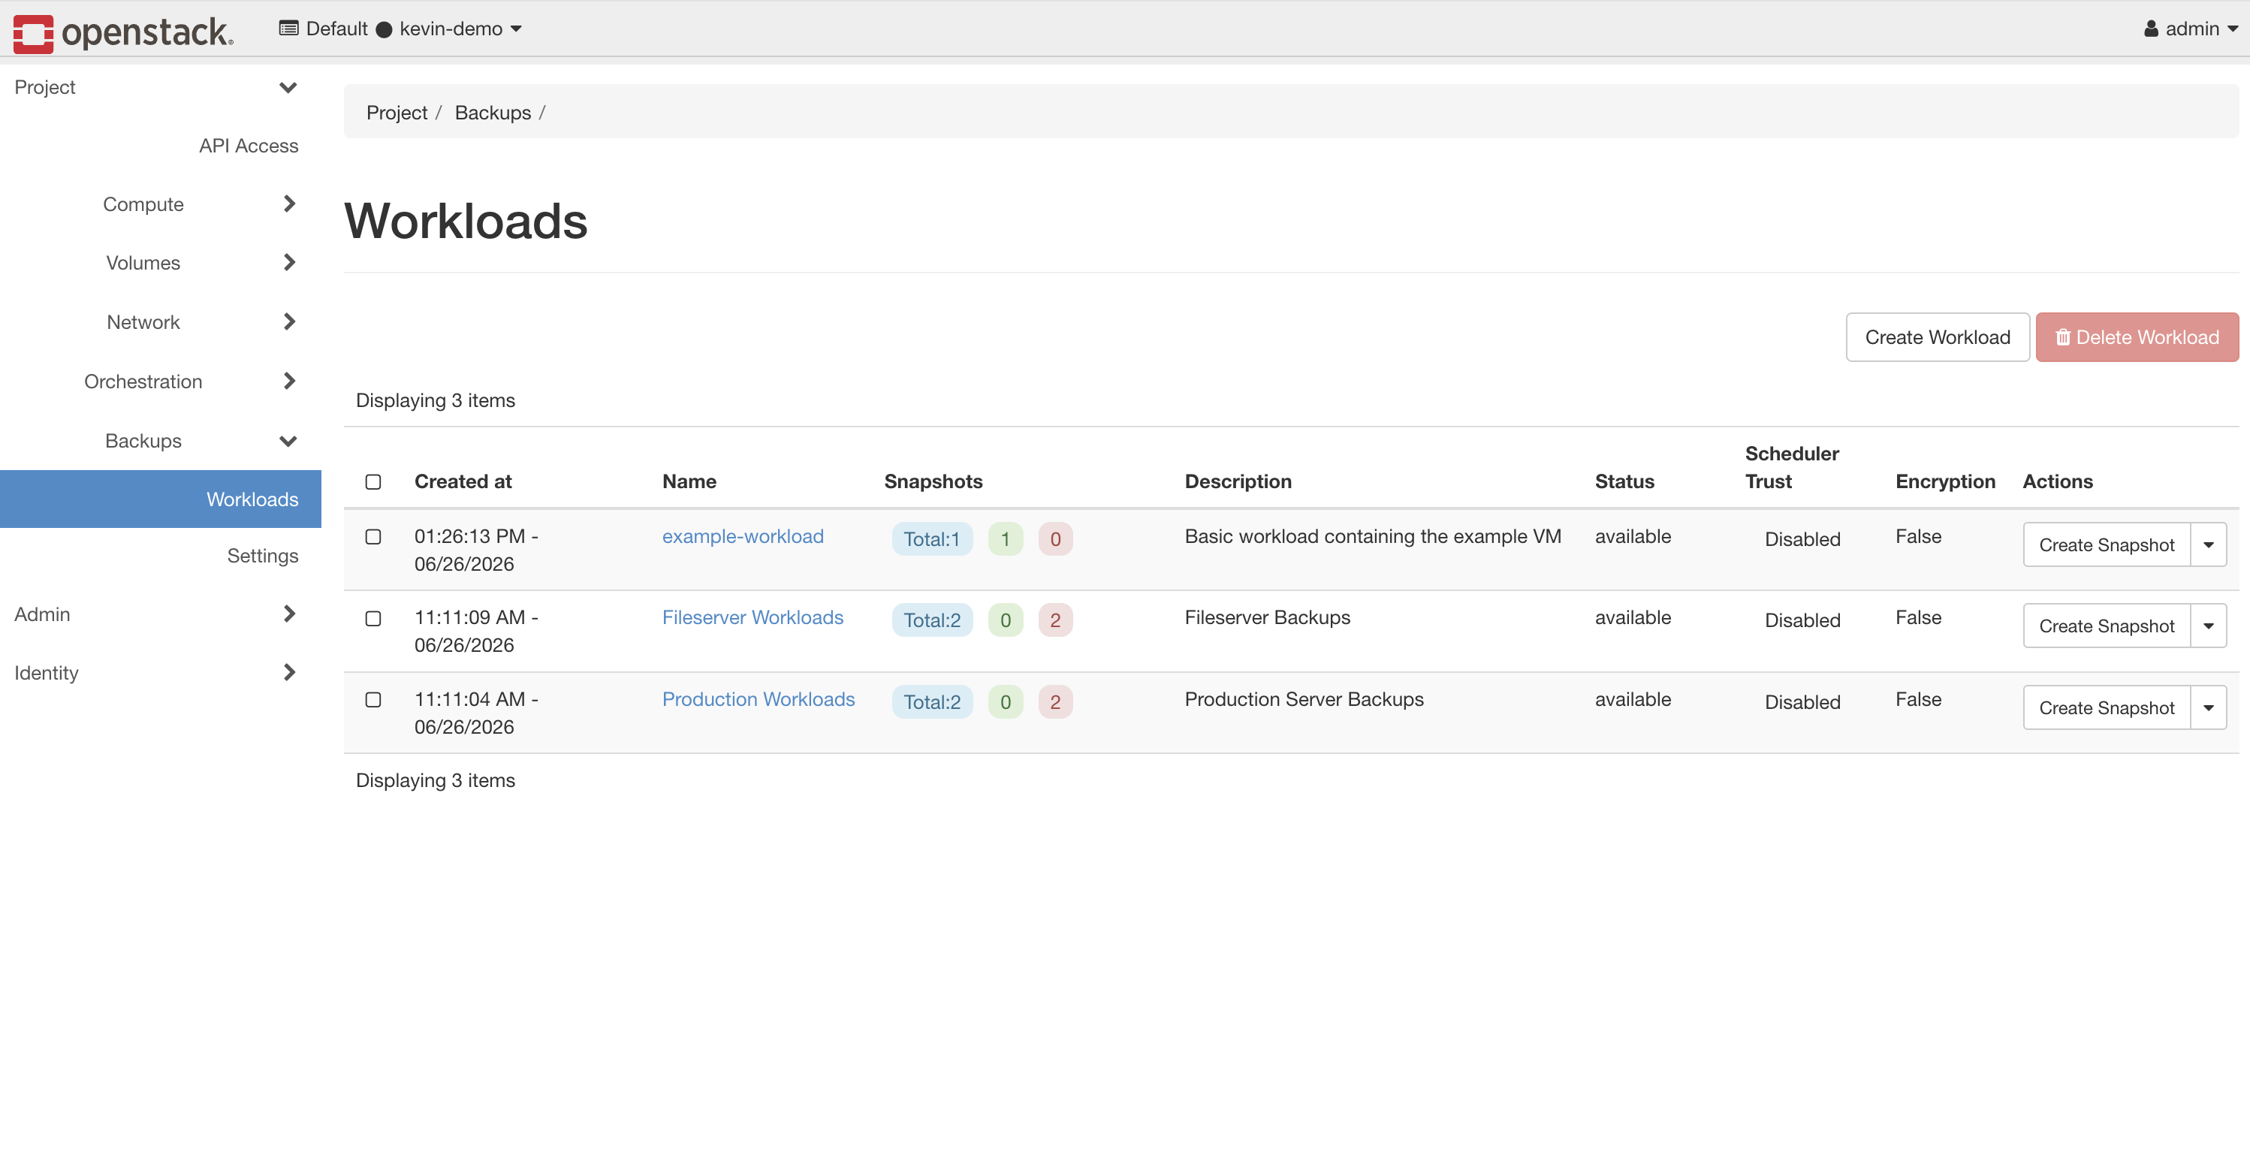The height and width of the screenshot is (1155, 2250).
Task: Open the Settings menu item under Backups
Action: pyautogui.click(x=262, y=556)
